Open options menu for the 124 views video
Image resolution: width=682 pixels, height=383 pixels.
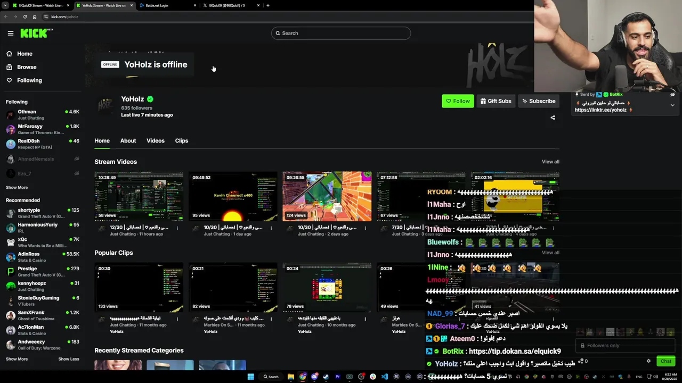[x=365, y=228]
